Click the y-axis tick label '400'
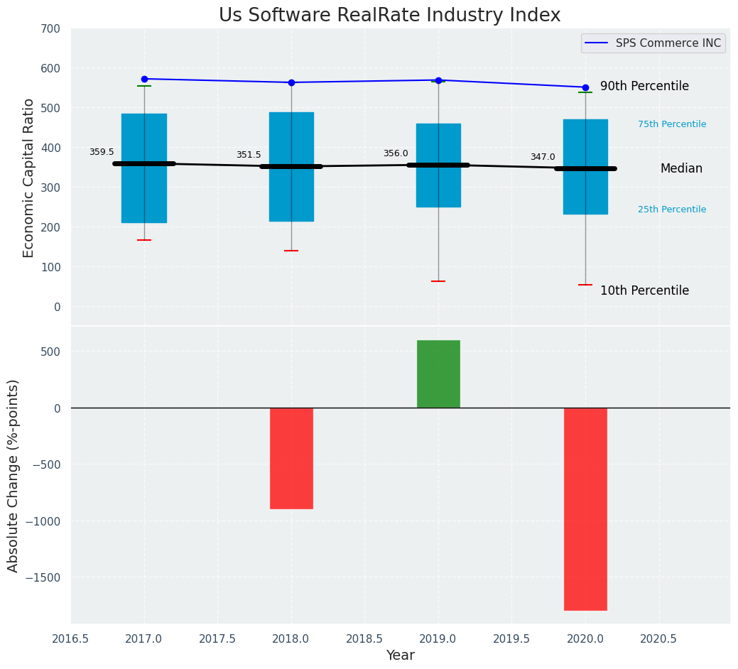Image resolution: width=738 pixels, height=669 pixels. click(x=51, y=148)
